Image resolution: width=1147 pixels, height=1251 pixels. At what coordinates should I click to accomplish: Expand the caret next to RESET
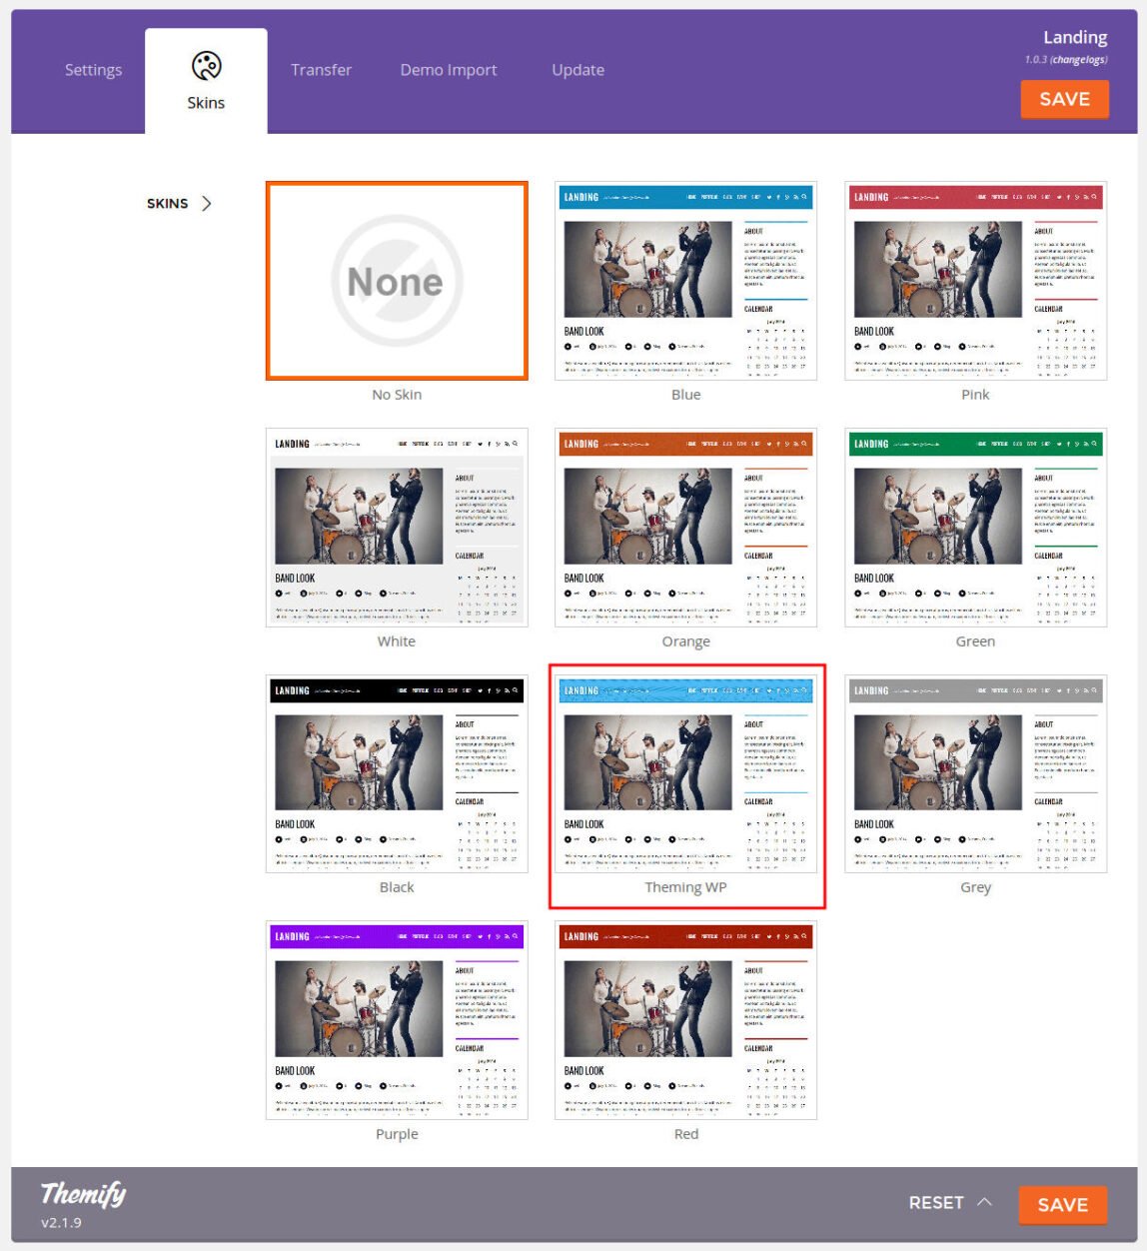pyautogui.click(x=984, y=1202)
